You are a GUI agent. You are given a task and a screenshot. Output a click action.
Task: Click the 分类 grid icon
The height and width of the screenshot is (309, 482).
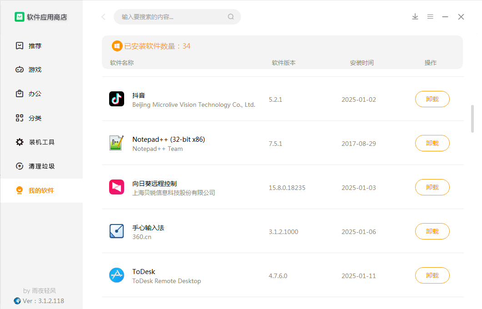[20, 118]
